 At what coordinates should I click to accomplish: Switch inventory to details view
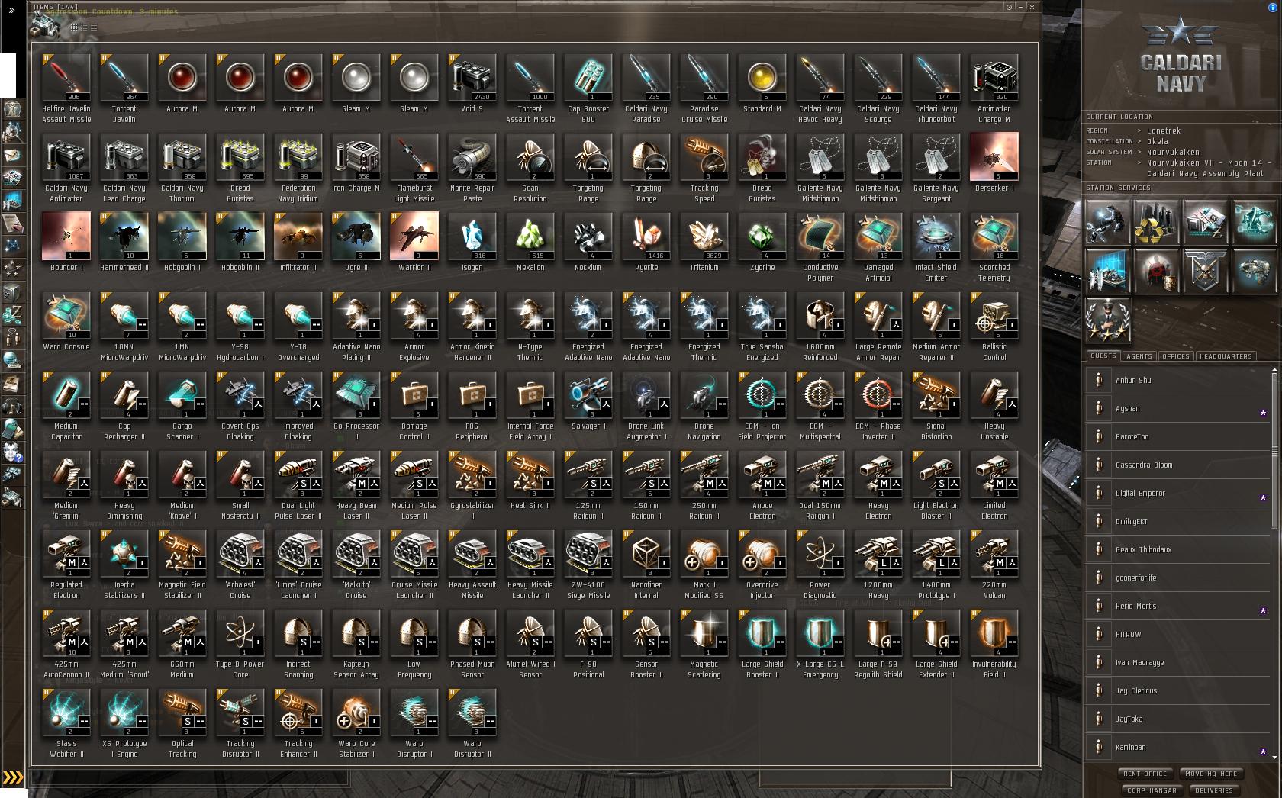(84, 27)
